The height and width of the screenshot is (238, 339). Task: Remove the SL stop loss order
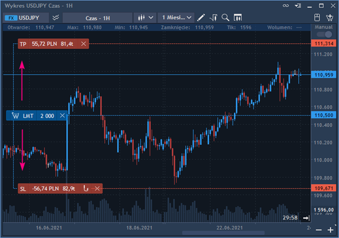click(97, 188)
